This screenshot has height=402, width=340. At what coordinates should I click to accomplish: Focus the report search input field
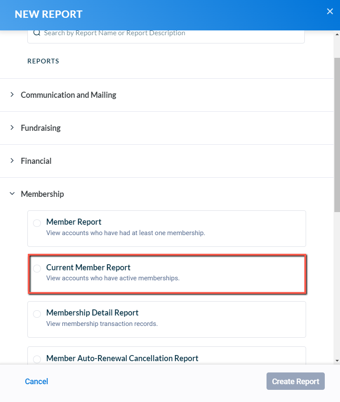pyautogui.click(x=166, y=36)
